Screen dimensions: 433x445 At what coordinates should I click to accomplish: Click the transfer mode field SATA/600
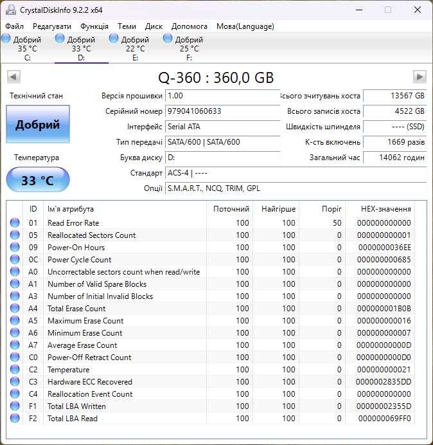tap(222, 141)
